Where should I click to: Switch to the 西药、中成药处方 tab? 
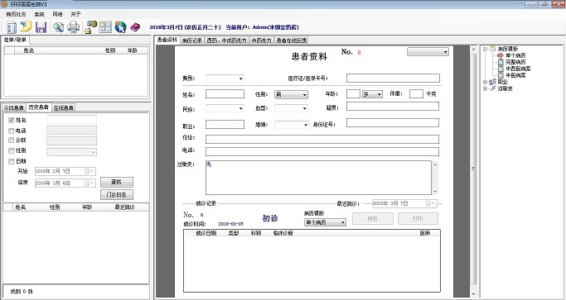coord(226,40)
